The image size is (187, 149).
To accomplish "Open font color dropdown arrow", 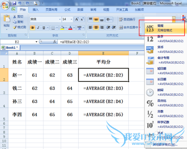I will [x=74, y=28].
